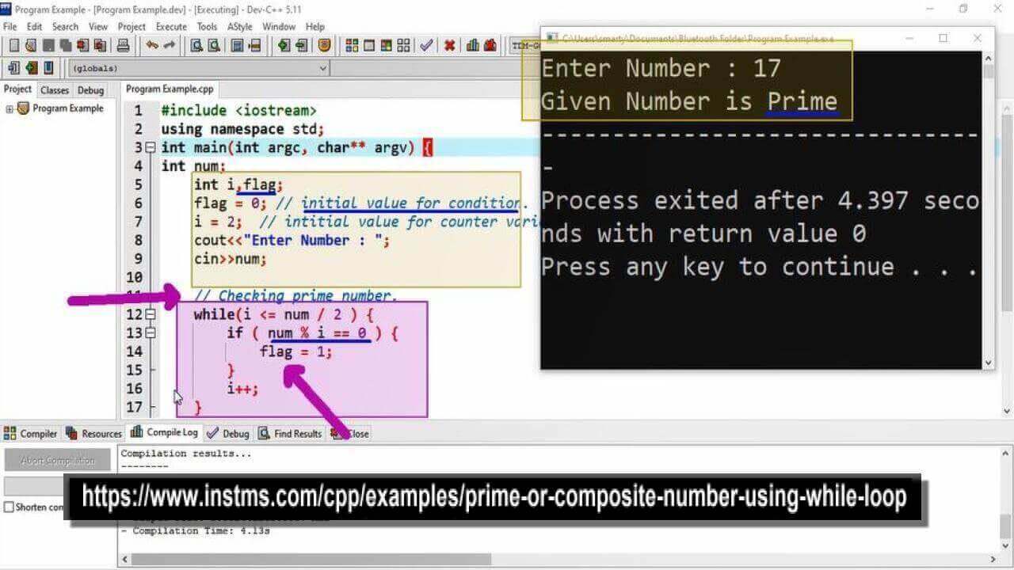This screenshot has height=570, width=1014.
Task: Select the Program Example.cpp editor tab
Action: [x=170, y=89]
